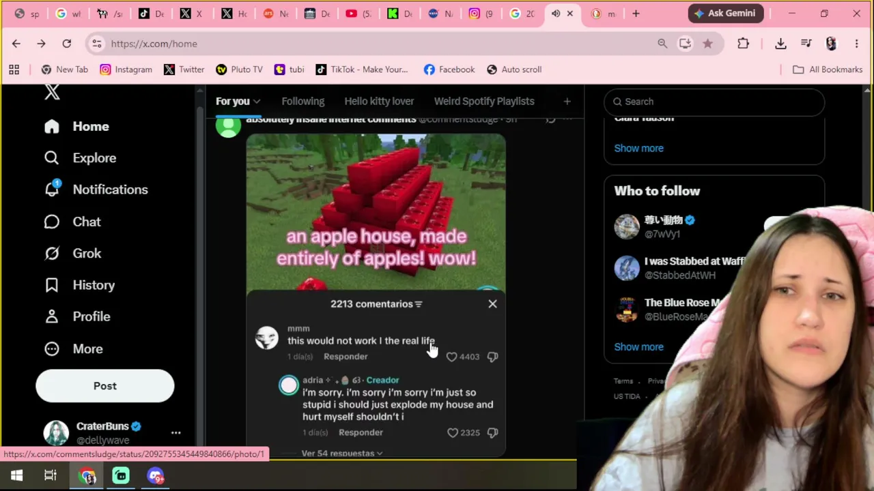Open the Auto scroll bookmark

pos(513,70)
